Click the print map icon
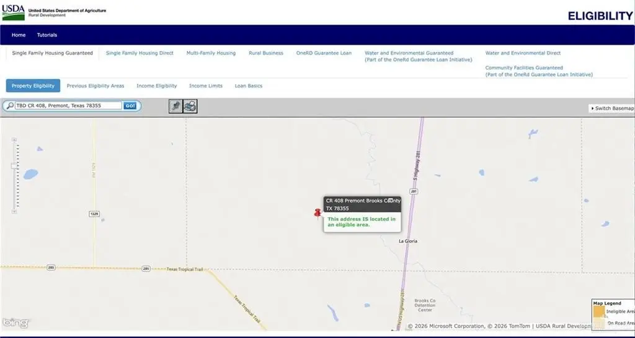Screen dimensions: 635x338 190,106
